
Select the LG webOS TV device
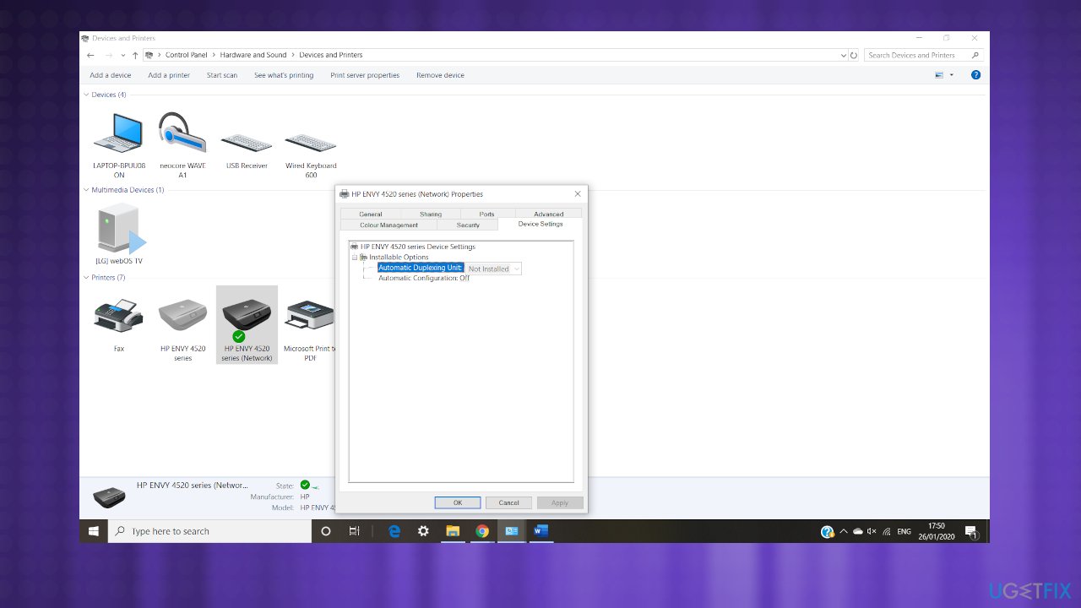coord(118,232)
